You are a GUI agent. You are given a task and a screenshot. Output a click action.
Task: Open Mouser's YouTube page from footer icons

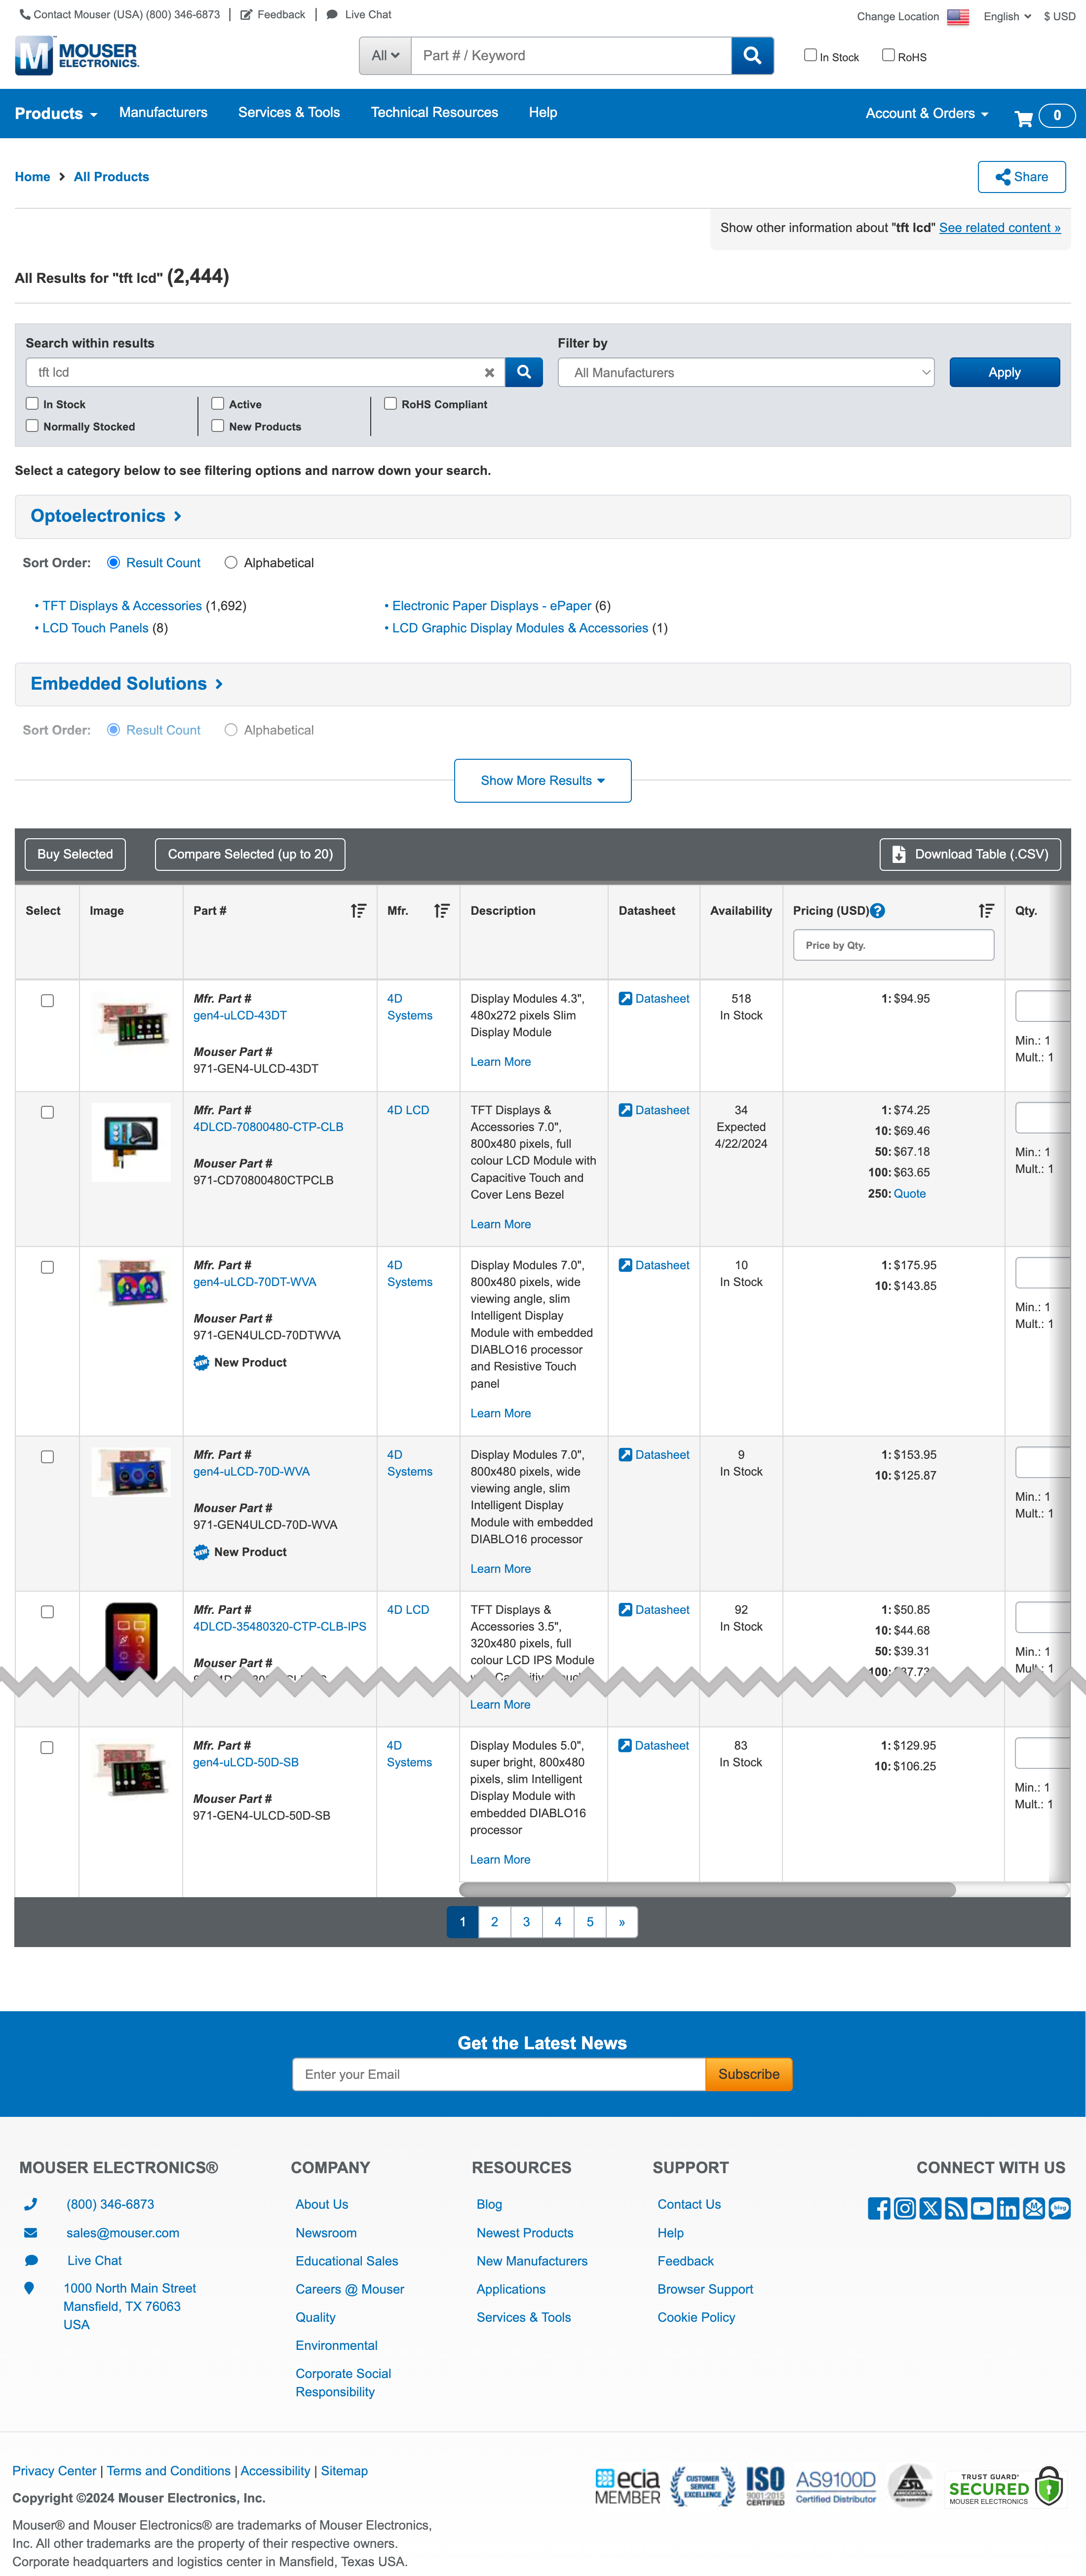pos(982,2209)
